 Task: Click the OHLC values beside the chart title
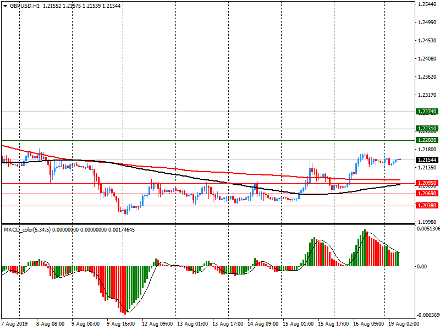coord(81,6)
